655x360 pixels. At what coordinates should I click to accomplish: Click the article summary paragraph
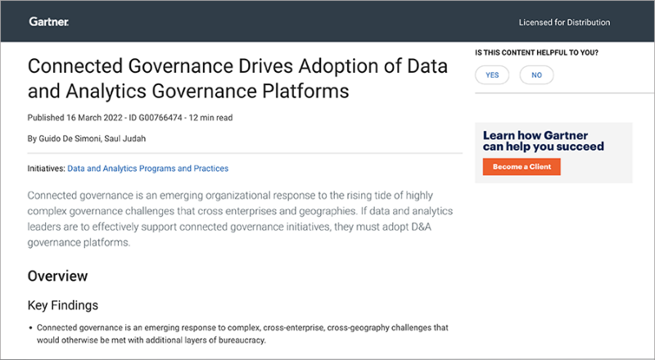[x=240, y=218]
